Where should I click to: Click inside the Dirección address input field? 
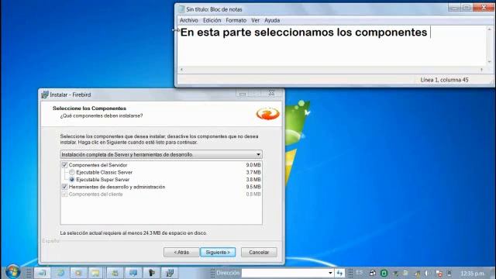click(x=284, y=273)
